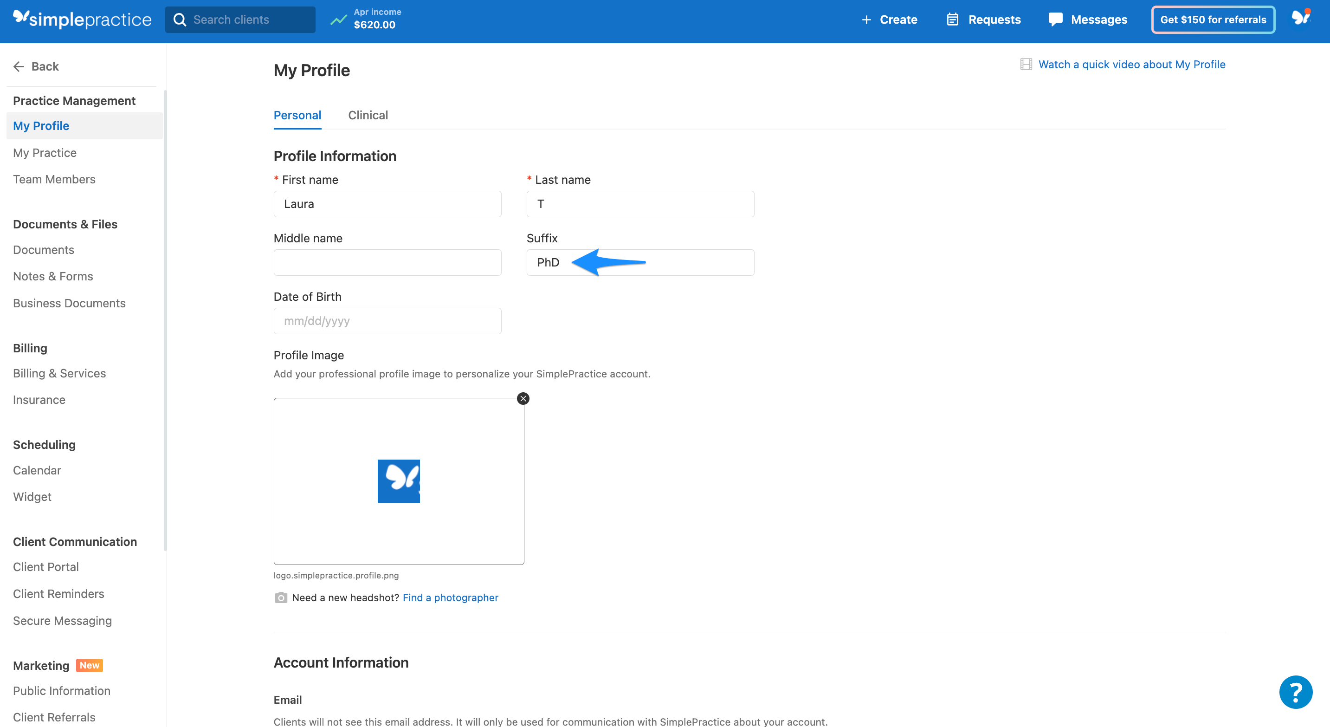Open My Profile in sidebar
The height and width of the screenshot is (727, 1330).
(84, 126)
